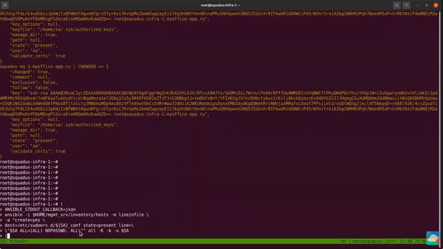Click 'squadus-mq-3.myoffice-app.ru | CHANGED' line
Image resolution: width=443 pixels, height=249 pixels.
[54, 67]
